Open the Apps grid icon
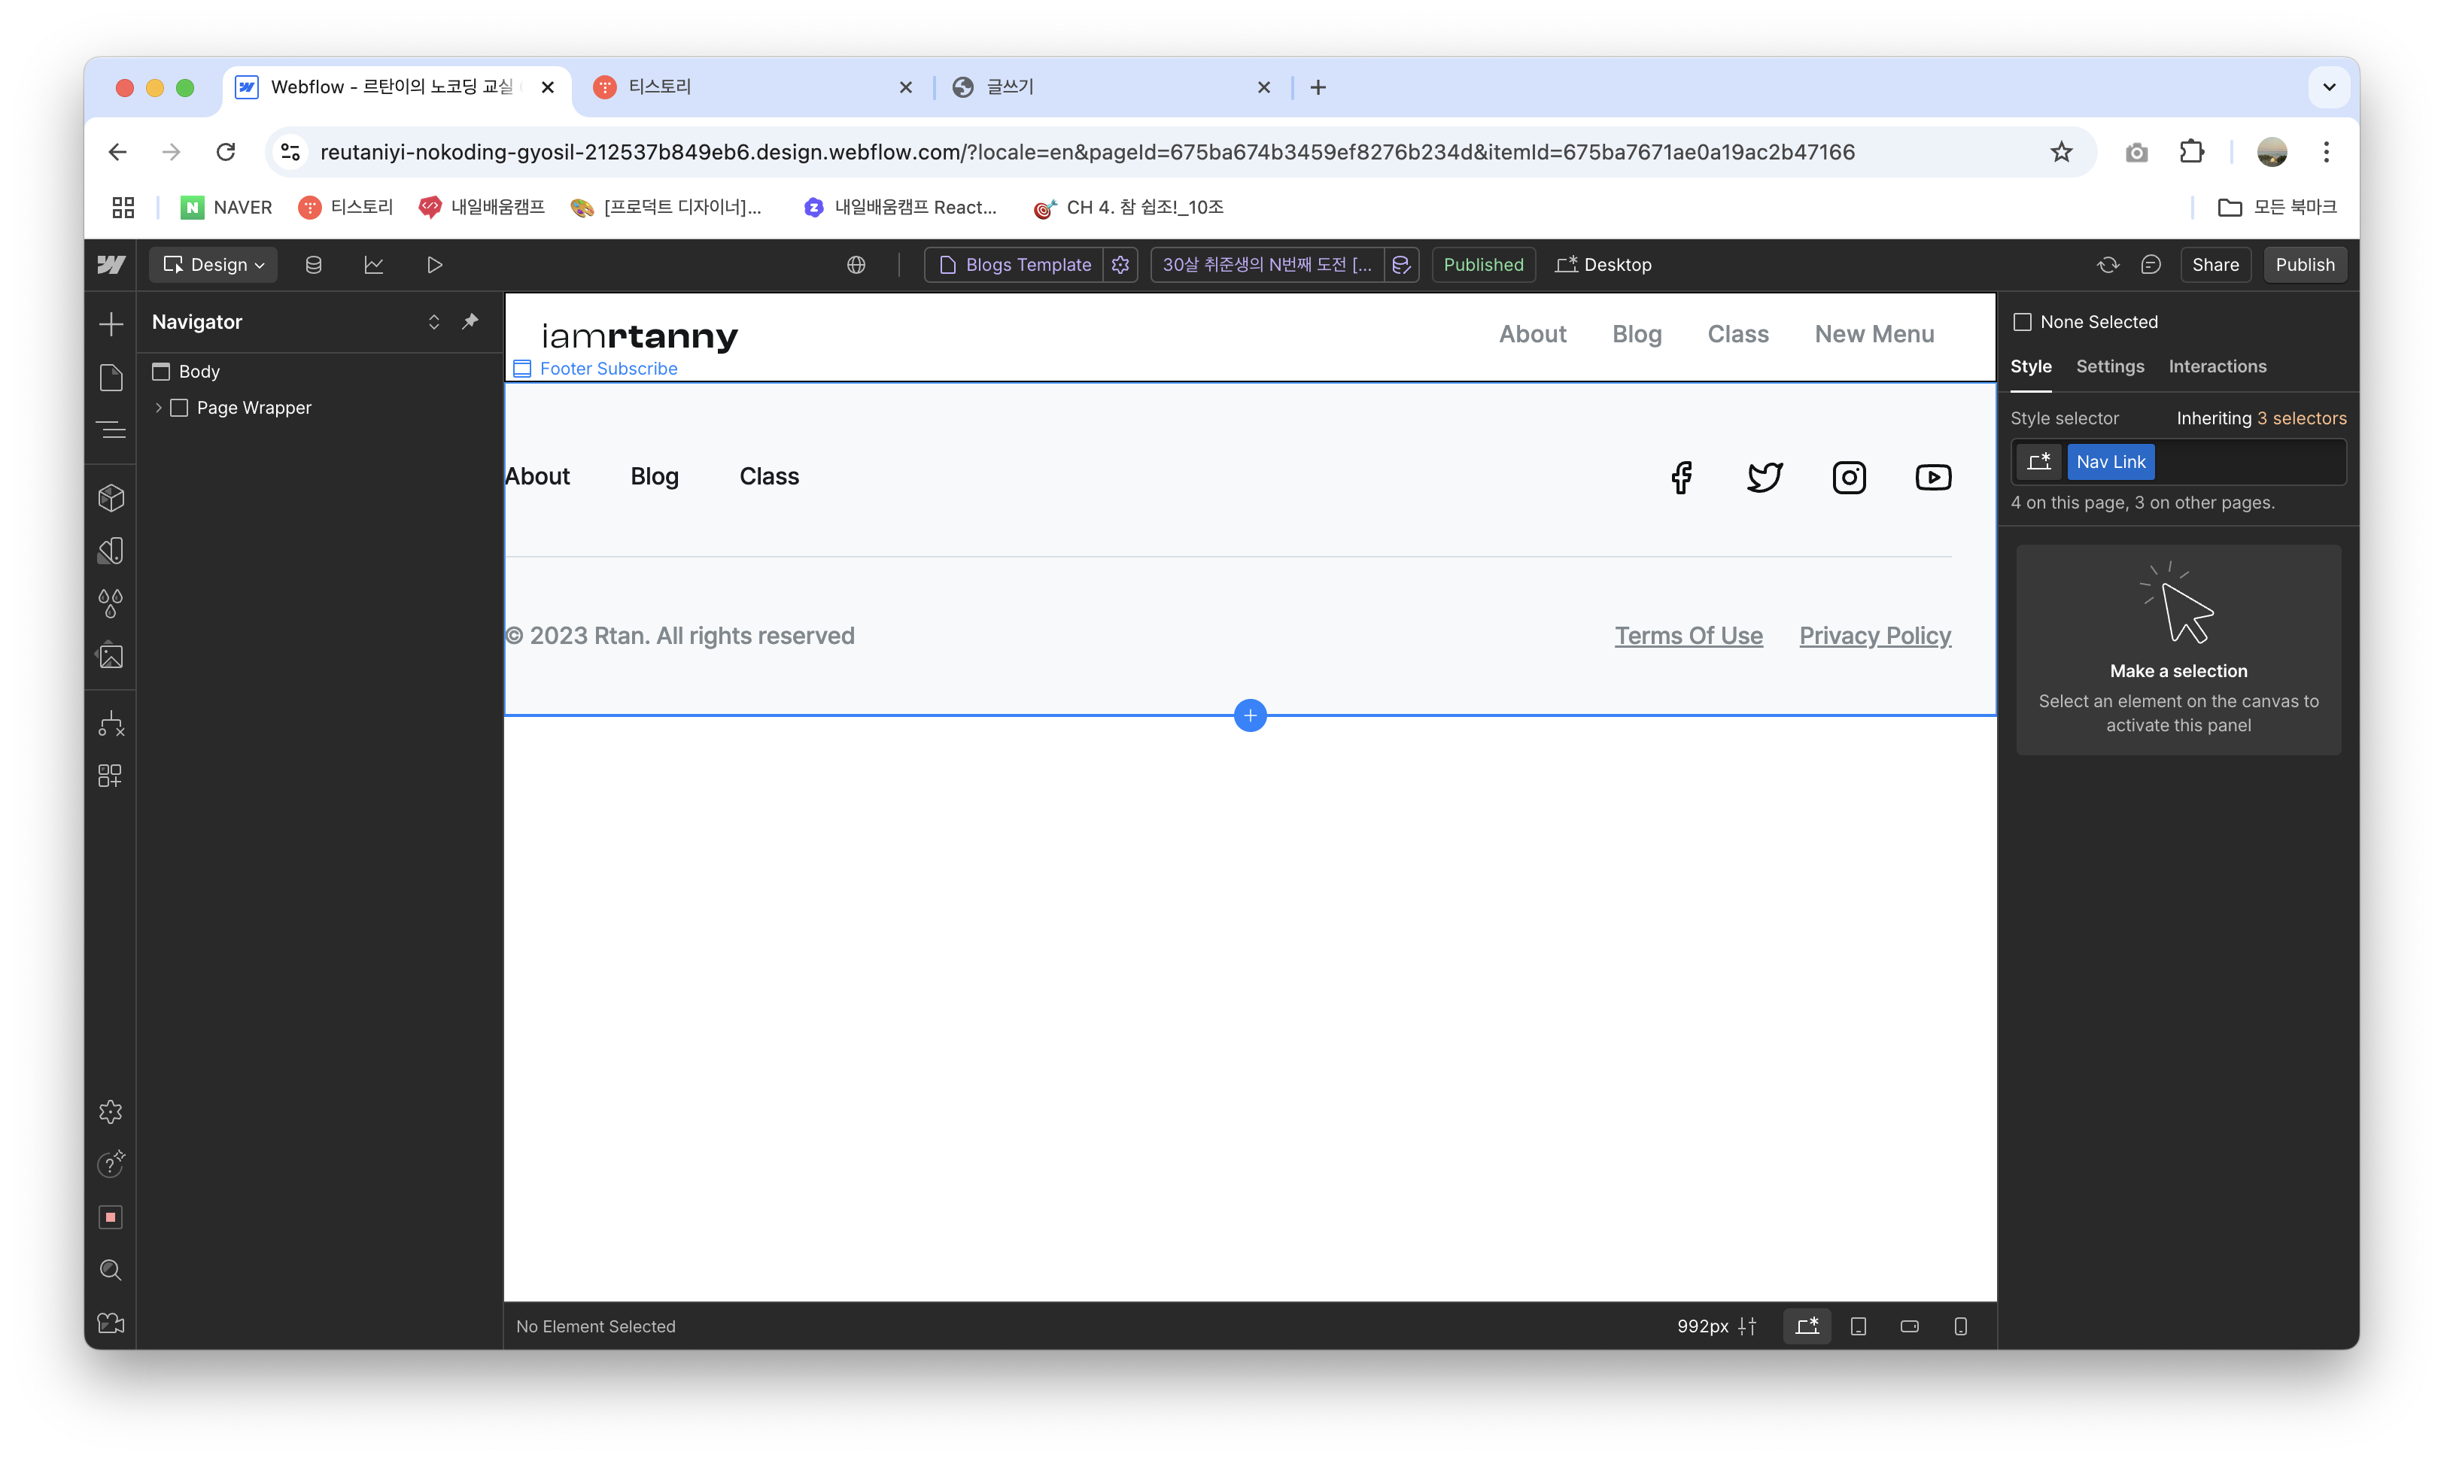The image size is (2444, 1461). (111, 777)
